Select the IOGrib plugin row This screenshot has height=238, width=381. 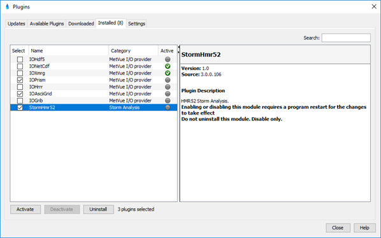click(x=94, y=101)
